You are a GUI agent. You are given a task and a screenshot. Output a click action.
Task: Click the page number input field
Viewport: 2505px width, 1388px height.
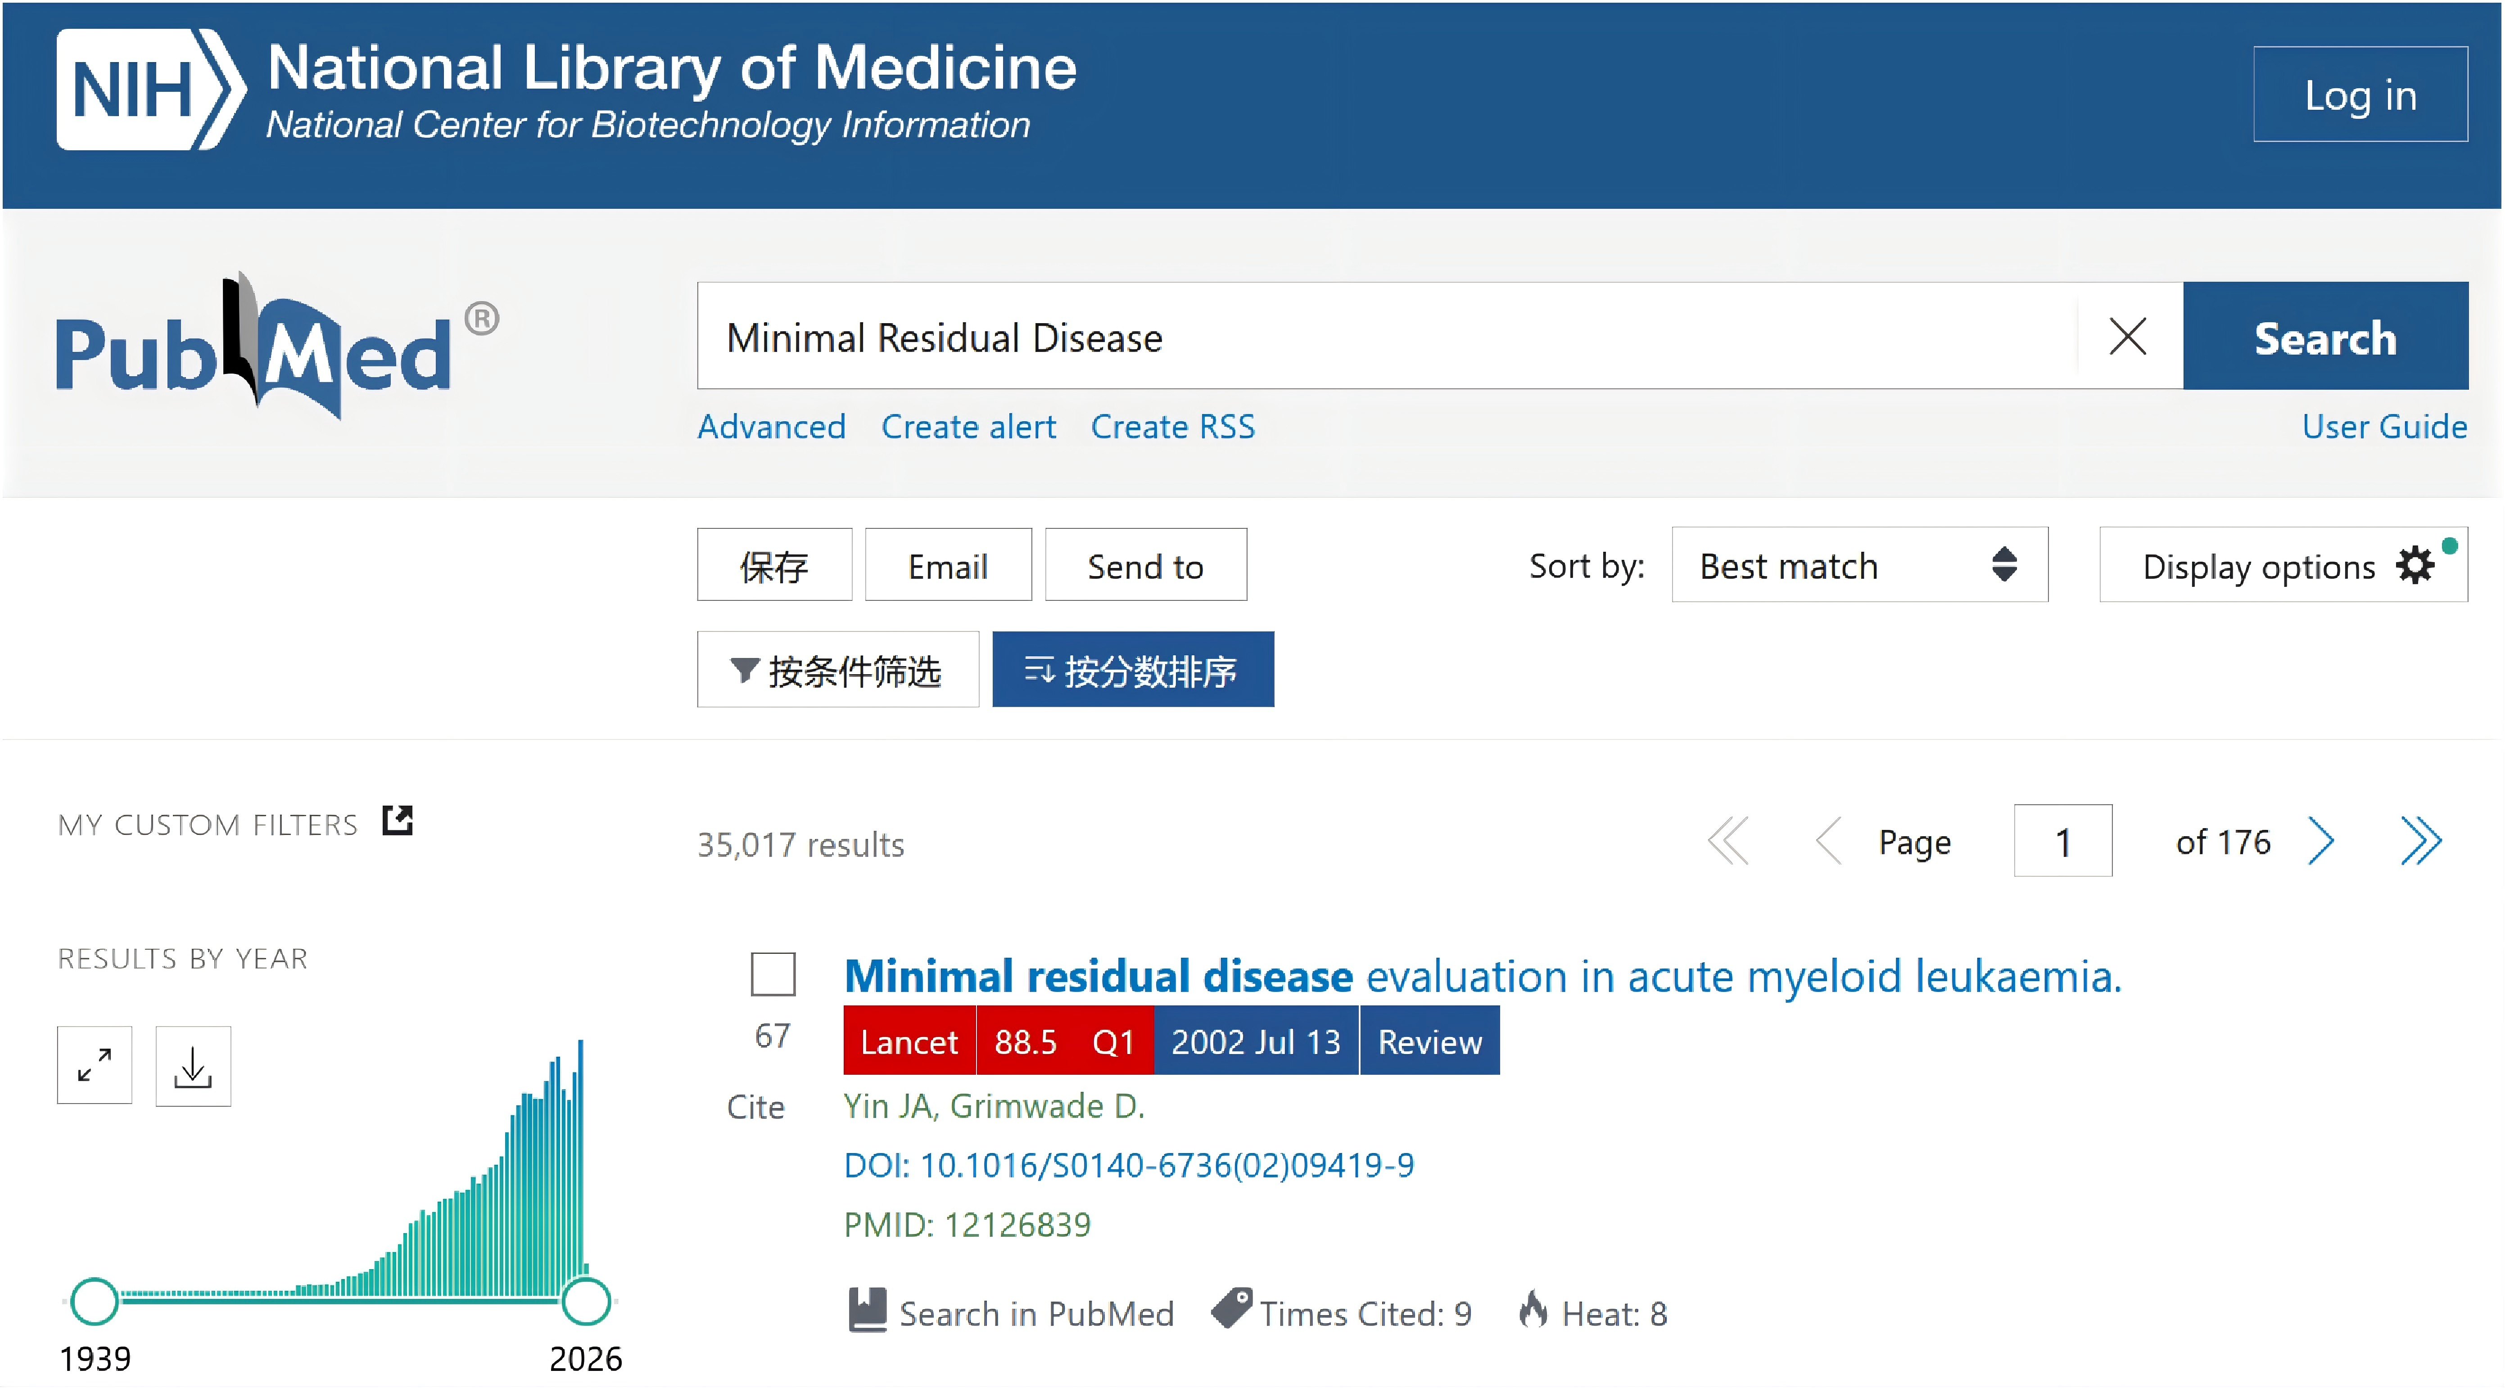pyautogui.click(x=2062, y=842)
